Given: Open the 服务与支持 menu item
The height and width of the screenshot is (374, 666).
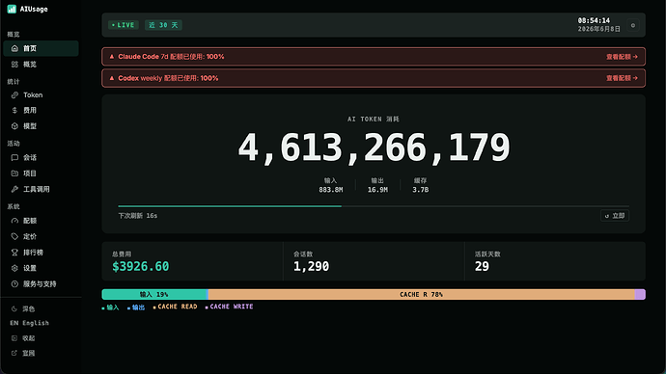Looking at the screenshot, I should [41, 283].
